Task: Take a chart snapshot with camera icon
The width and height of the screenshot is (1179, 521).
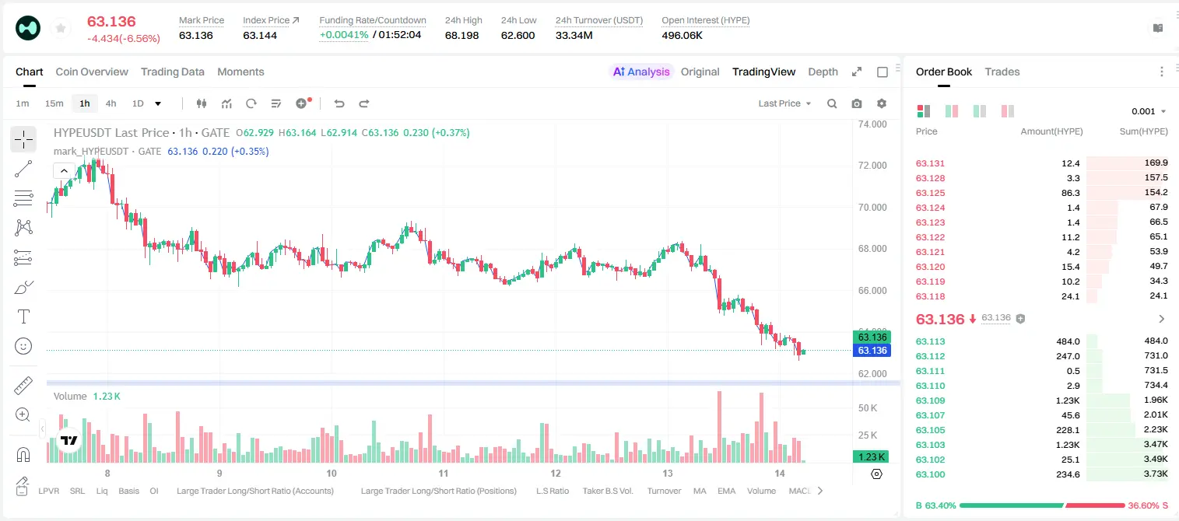Action: [857, 103]
